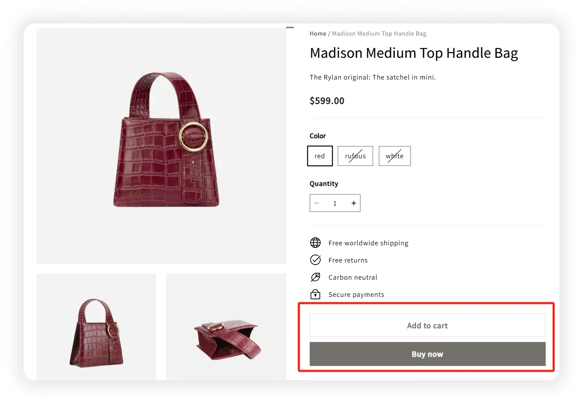This screenshot has width=583, height=404.
Task: Click the $599.00 price text
Action: click(x=327, y=101)
